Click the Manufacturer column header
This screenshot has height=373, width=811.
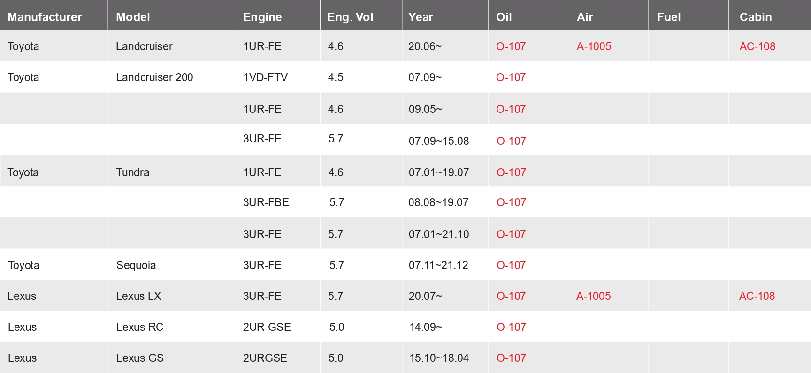click(45, 17)
